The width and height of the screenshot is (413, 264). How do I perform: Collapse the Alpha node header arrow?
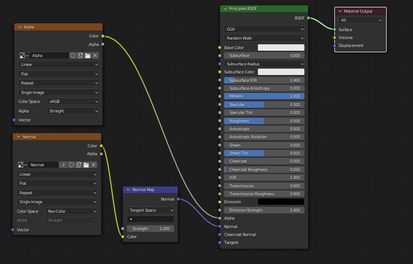[x=20, y=27]
